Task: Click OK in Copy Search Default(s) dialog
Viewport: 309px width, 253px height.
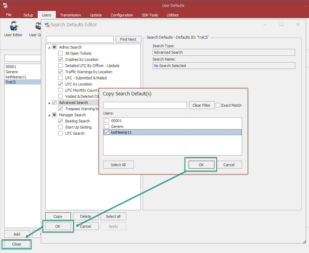Action: coord(201,164)
